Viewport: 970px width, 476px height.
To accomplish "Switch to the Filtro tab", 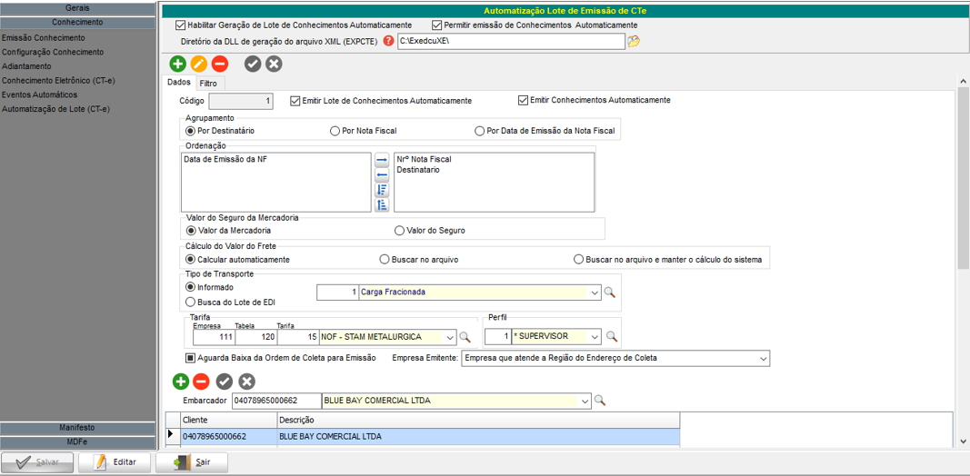I will [x=208, y=83].
